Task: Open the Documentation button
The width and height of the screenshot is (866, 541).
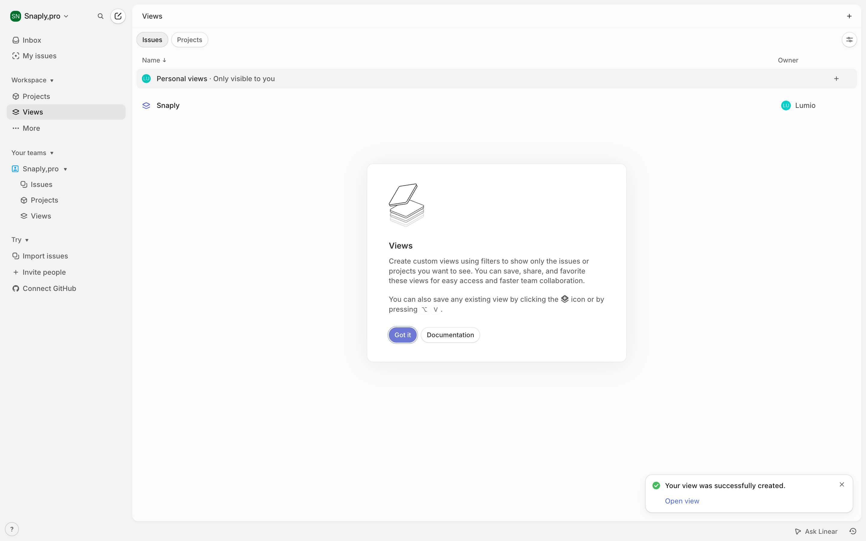Action: (x=450, y=335)
